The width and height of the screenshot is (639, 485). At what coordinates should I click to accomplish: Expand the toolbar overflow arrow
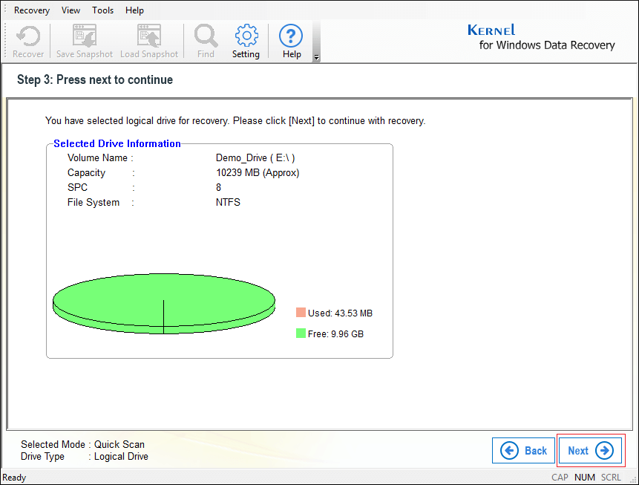coord(316,57)
